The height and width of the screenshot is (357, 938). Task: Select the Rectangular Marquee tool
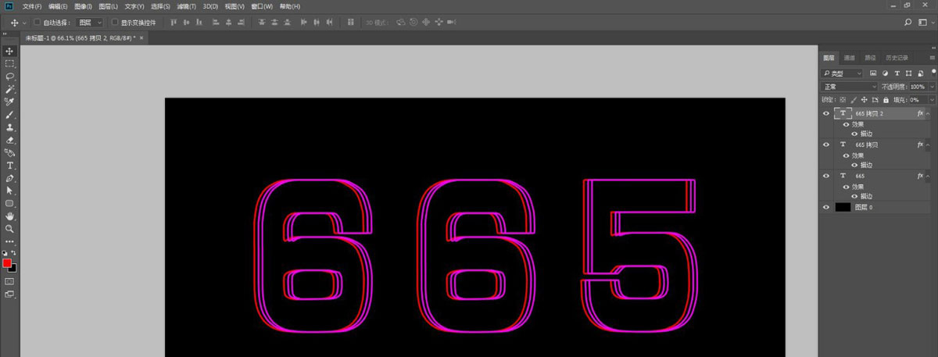point(10,63)
